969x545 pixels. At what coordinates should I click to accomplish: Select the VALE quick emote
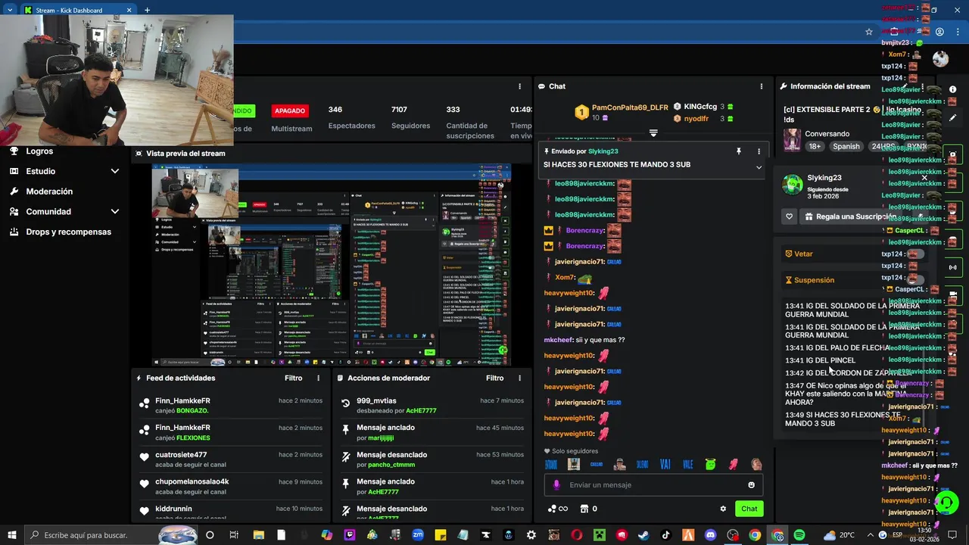pyautogui.click(x=688, y=464)
